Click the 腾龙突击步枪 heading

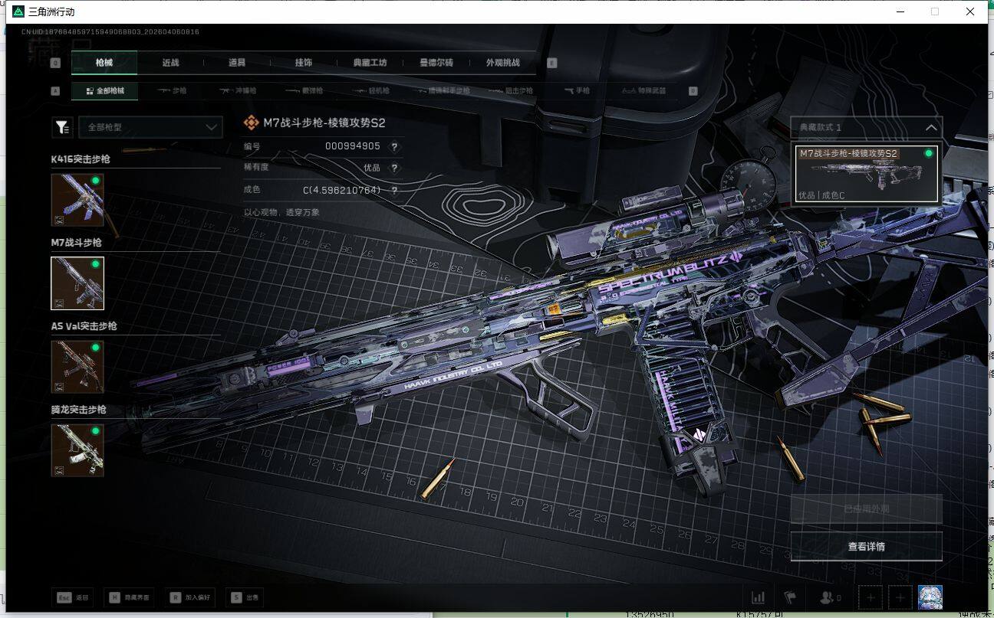click(x=79, y=410)
